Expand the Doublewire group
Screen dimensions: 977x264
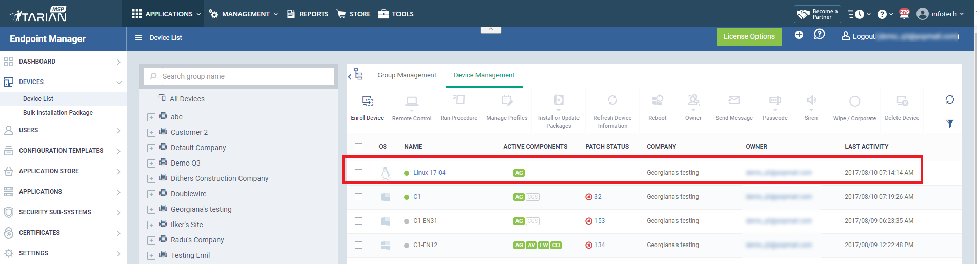point(151,194)
